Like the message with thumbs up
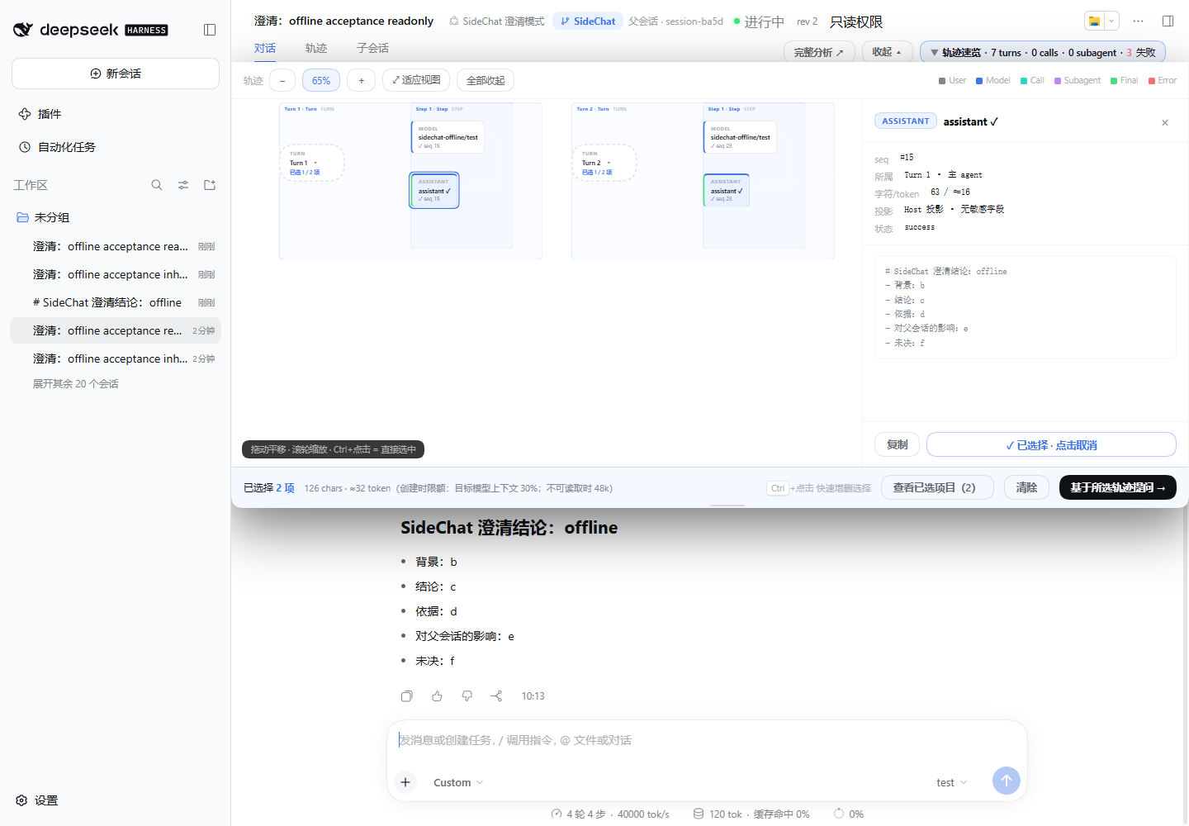This screenshot has width=1189, height=826. click(437, 696)
